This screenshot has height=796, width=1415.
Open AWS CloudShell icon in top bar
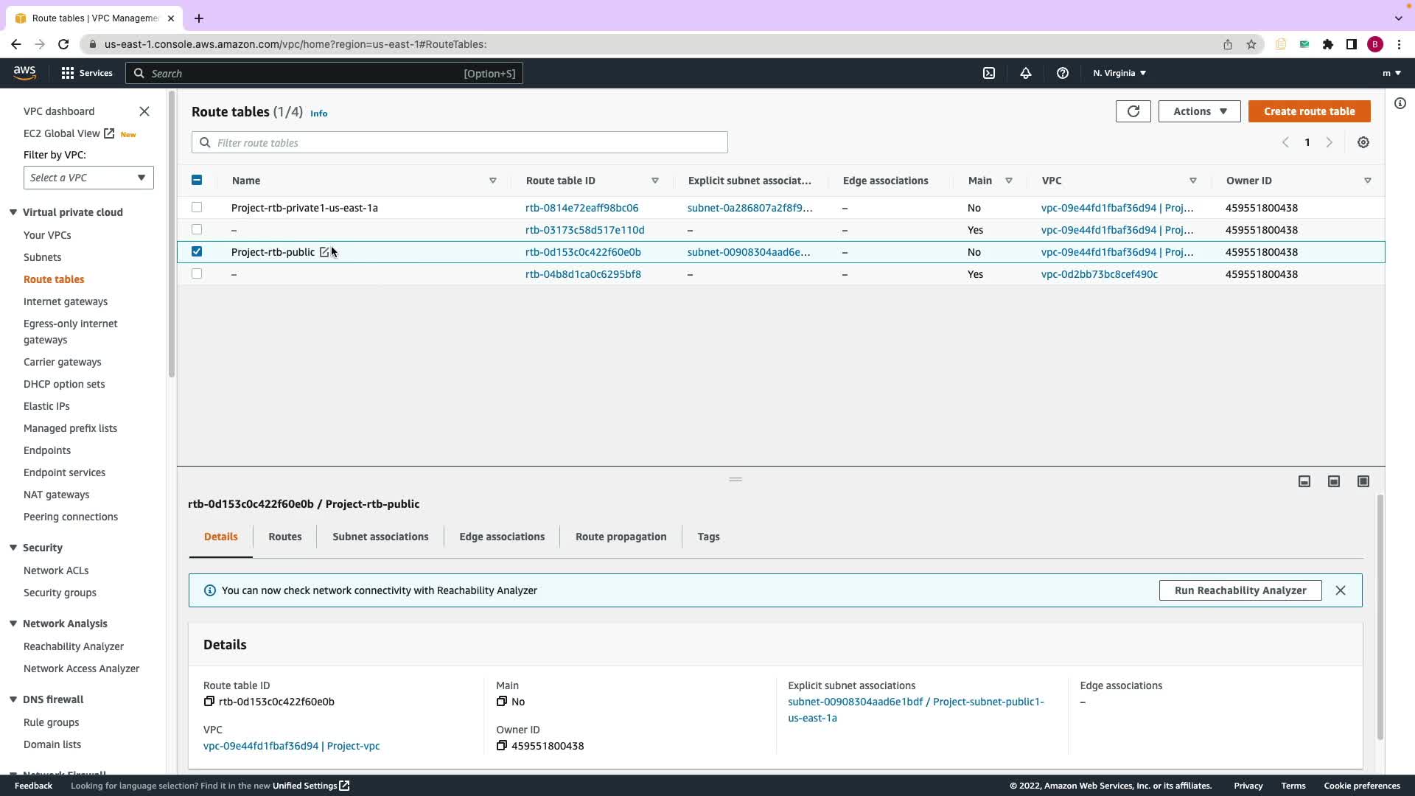tap(989, 73)
